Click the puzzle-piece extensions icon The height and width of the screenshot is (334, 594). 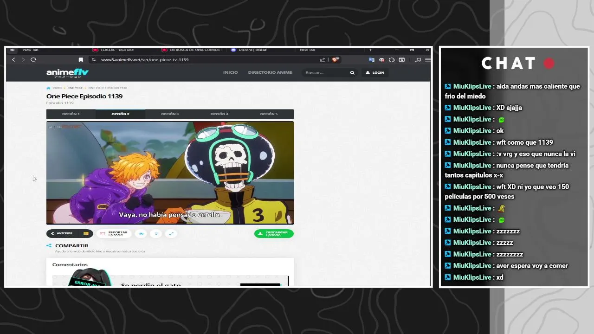click(392, 59)
